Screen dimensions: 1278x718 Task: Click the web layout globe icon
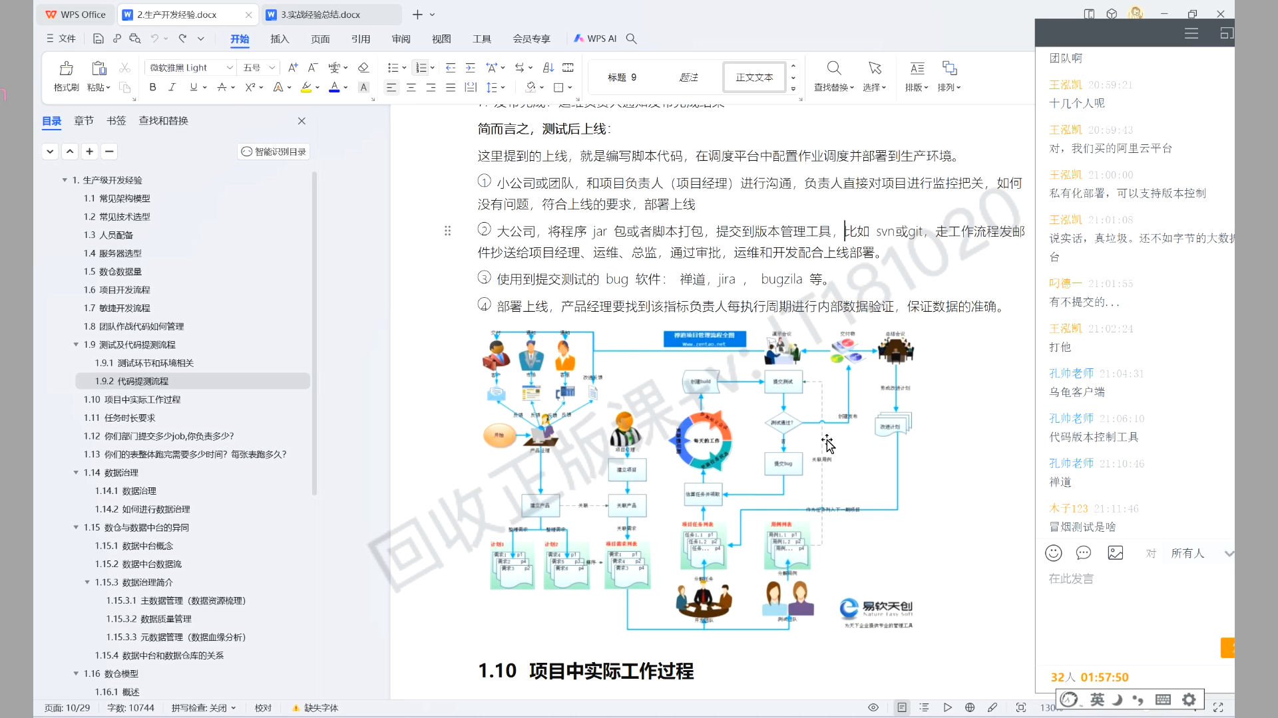pos(970,707)
